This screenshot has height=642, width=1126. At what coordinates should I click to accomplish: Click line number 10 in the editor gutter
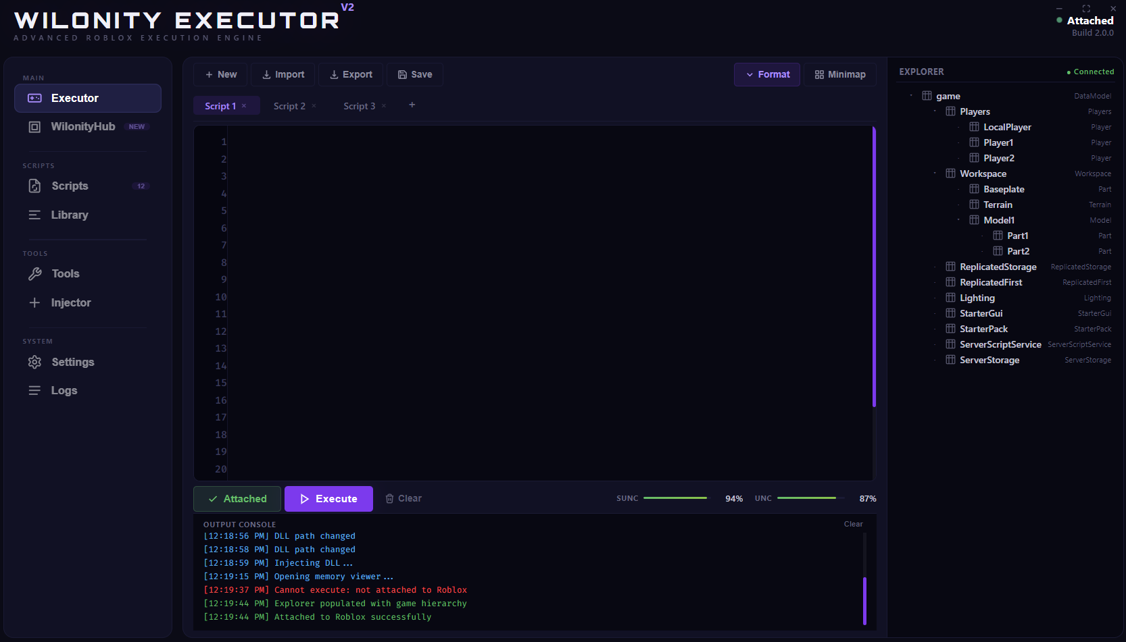click(221, 297)
